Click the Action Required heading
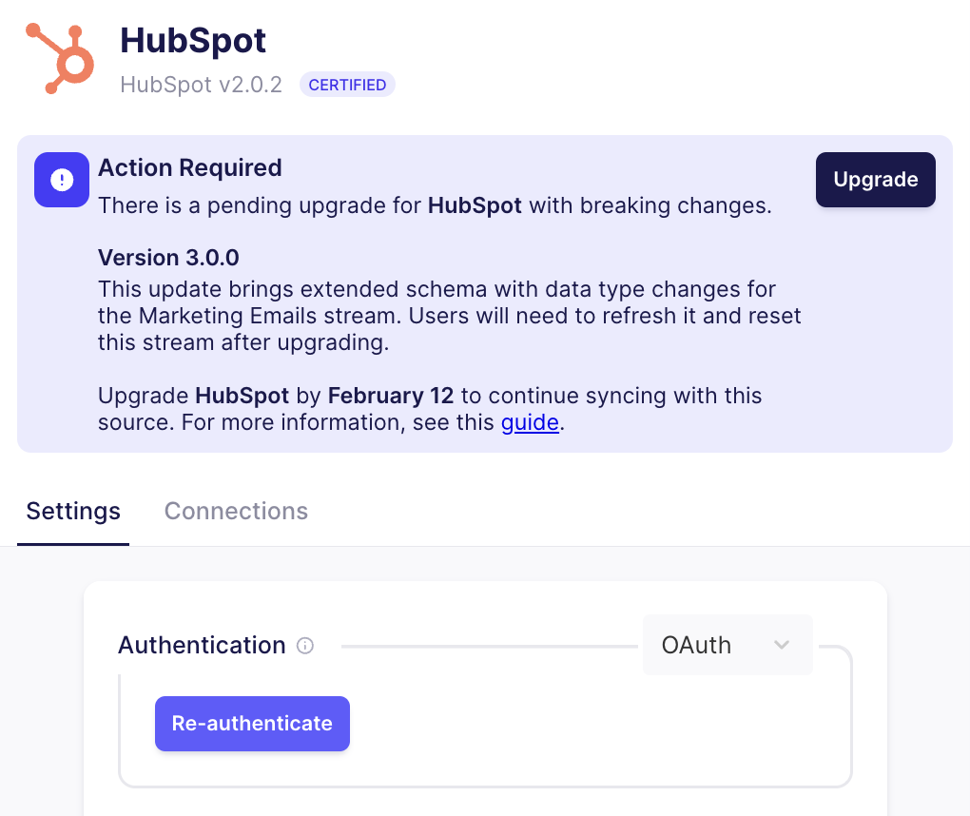The image size is (970, 816). pyautogui.click(x=189, y=167)
